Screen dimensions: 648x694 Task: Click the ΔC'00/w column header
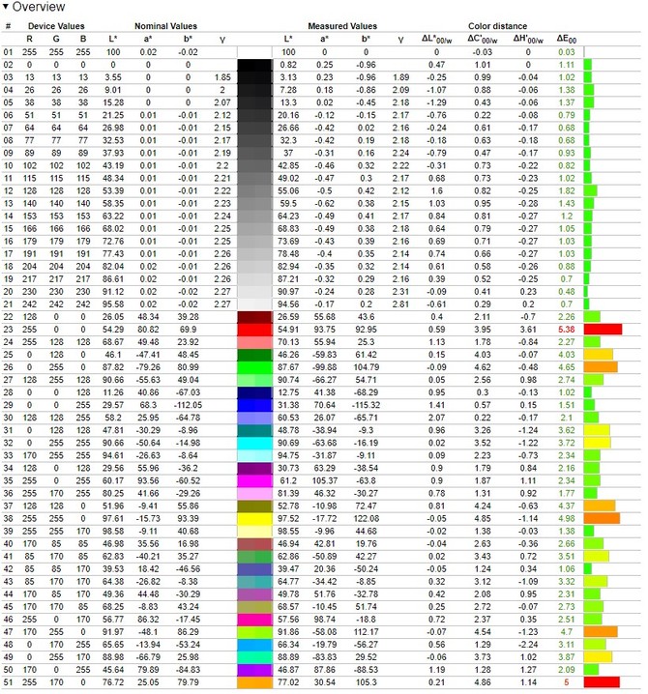(483, 40)
